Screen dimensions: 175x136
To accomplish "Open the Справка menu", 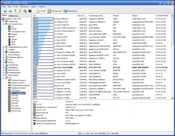I will [42, 7].
